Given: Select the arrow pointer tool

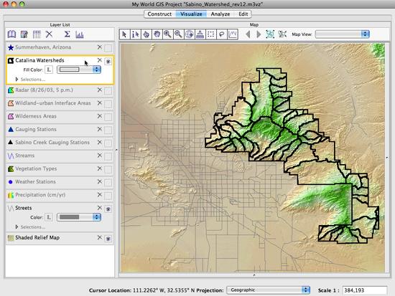Looking at the screenshot, I should coord(124,34).
